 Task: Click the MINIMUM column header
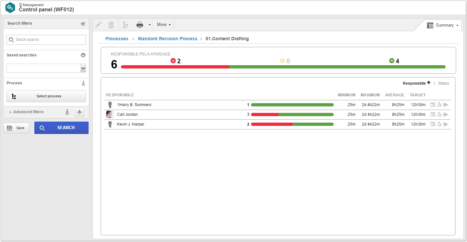346,95
